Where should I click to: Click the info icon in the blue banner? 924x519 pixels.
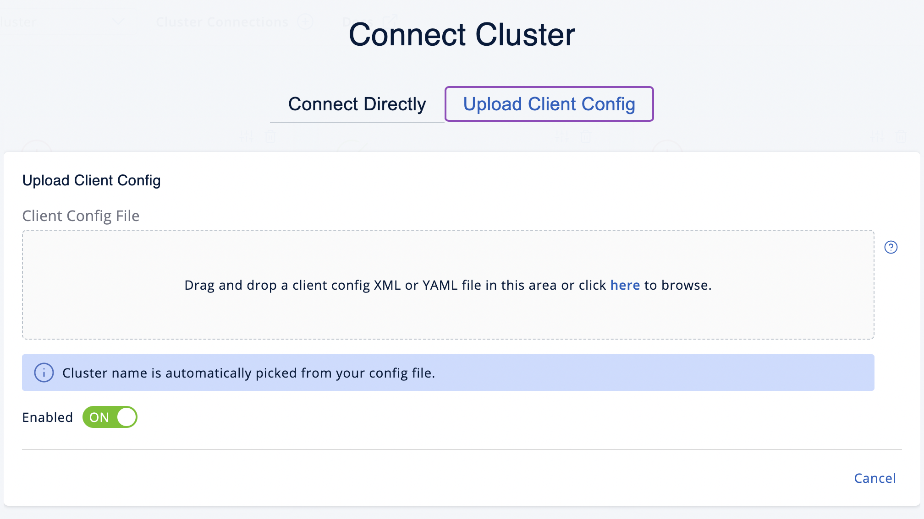click(x=43, y=373)
